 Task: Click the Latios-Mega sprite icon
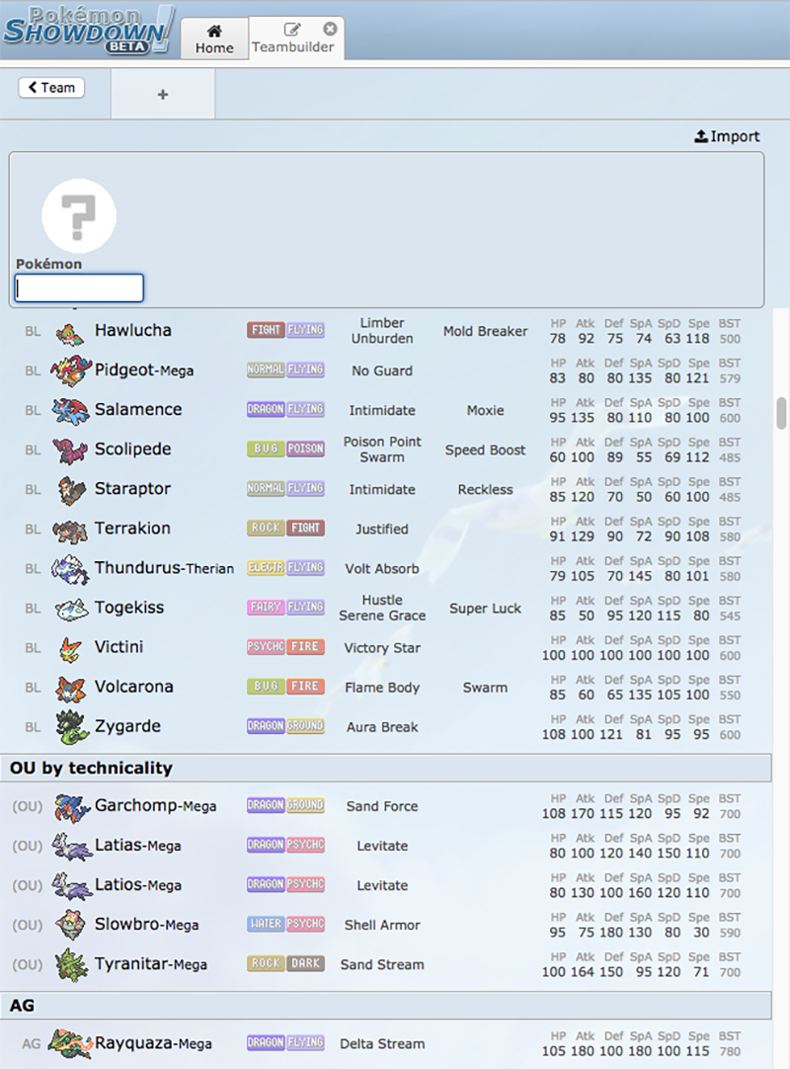[x=71, y=885]
